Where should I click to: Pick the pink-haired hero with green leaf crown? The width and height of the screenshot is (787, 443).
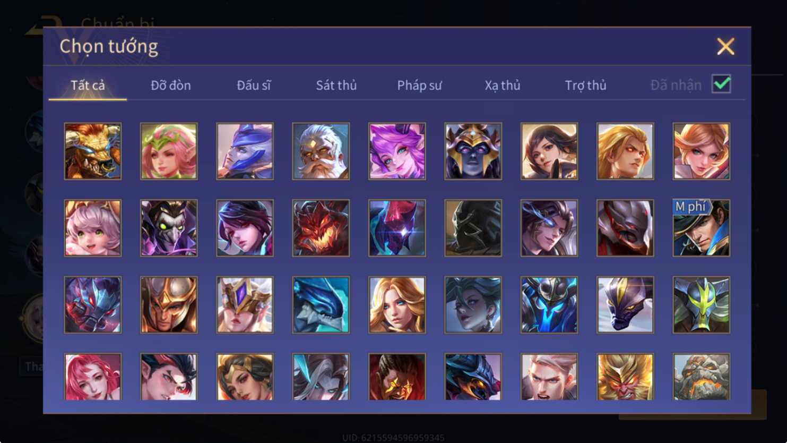pos(169,151)
